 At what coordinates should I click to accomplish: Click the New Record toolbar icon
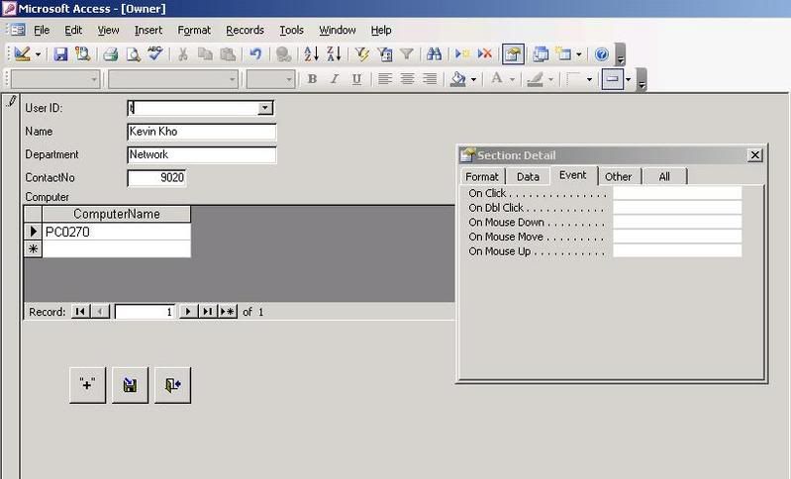point(462,54)
